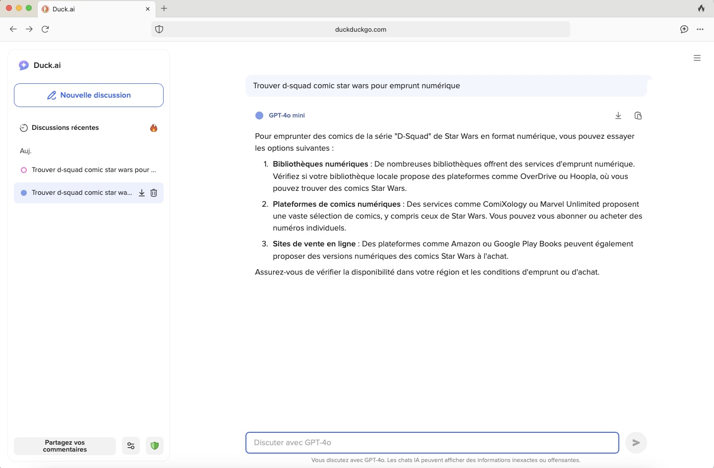Start a Nouvelle discussion

tap(89, 95)
